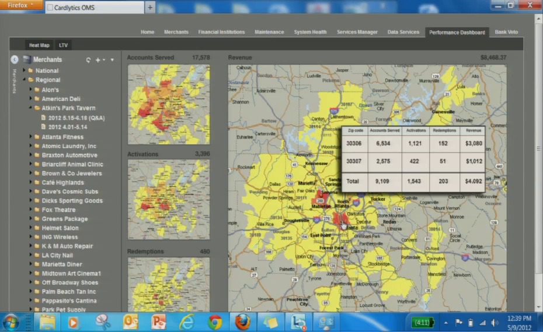Expand Dicks Sporting Goods folder
Viewport: 543px width, 332px height.
pyautogui.click(x=30, y=200)
